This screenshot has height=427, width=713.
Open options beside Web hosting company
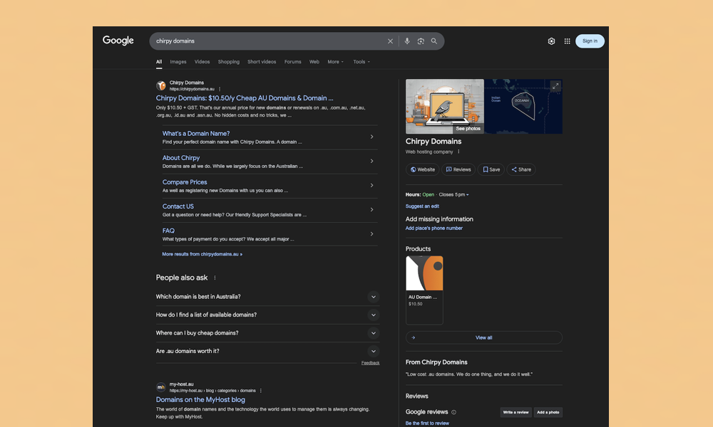(x=458, y=152)
